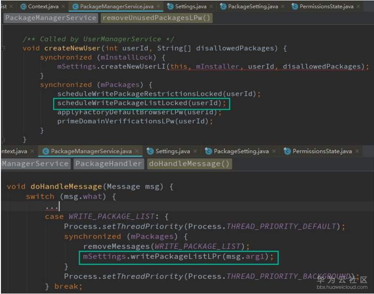The width and height of the screenshot is (374, 294).
Task: Close PackageSetting.java tab in lower editor
Action: point(274,151)
